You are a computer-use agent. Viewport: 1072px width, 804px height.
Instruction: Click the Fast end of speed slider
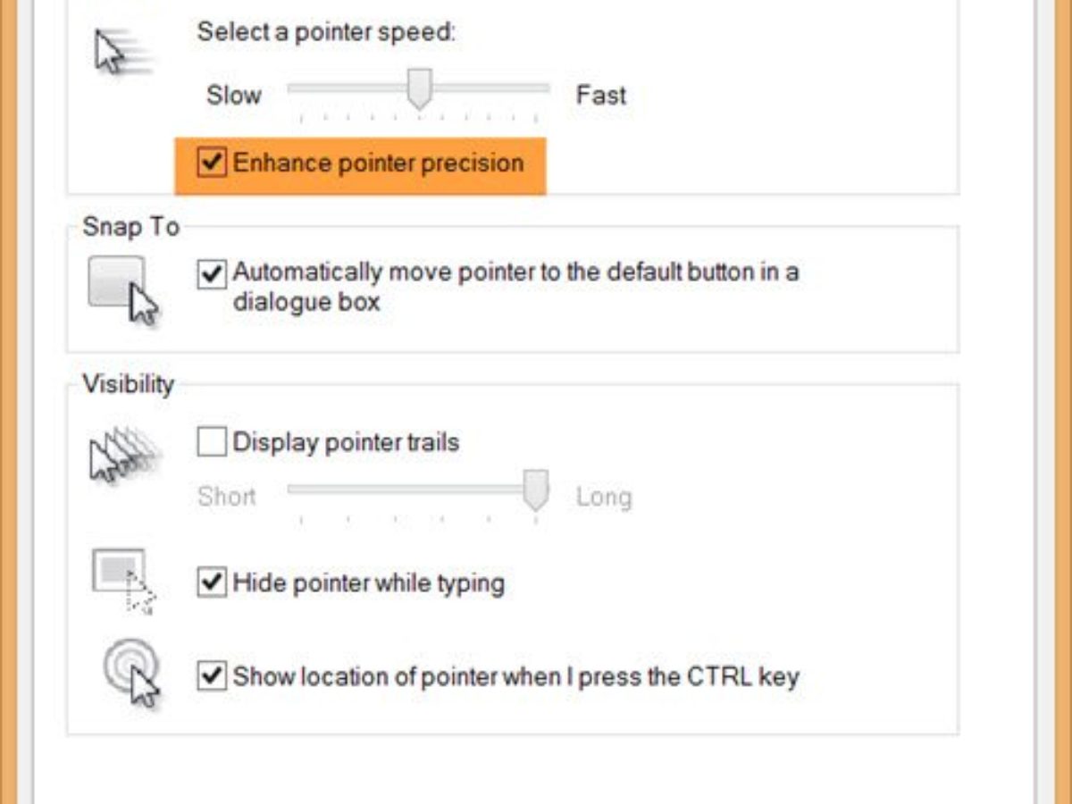coord(600,96)
